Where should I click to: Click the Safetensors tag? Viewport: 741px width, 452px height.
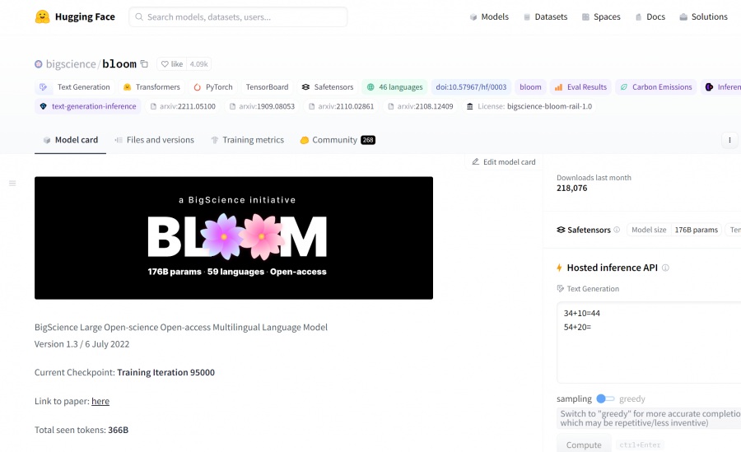point(328,87)
